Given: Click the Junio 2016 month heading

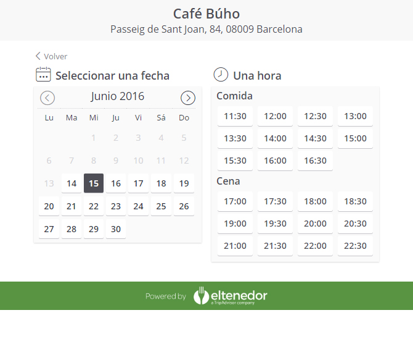Looking at the screenshot, I should pyautogui.click(x=118, y=96).
